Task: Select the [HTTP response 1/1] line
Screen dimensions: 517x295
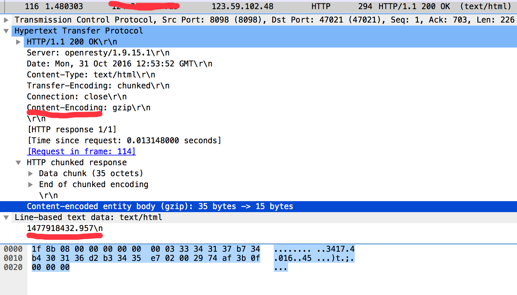Action: [x=72, y=130]
